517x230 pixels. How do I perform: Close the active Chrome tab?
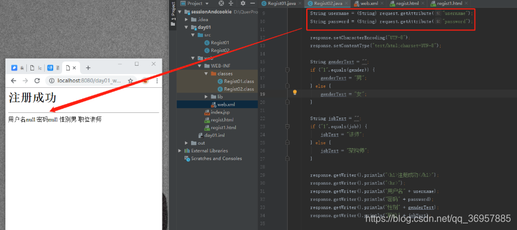click(75, 68)
